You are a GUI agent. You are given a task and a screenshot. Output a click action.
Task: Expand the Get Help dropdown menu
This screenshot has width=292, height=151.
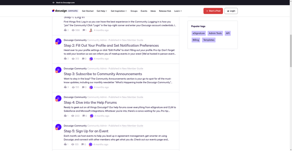click(102, 11)
